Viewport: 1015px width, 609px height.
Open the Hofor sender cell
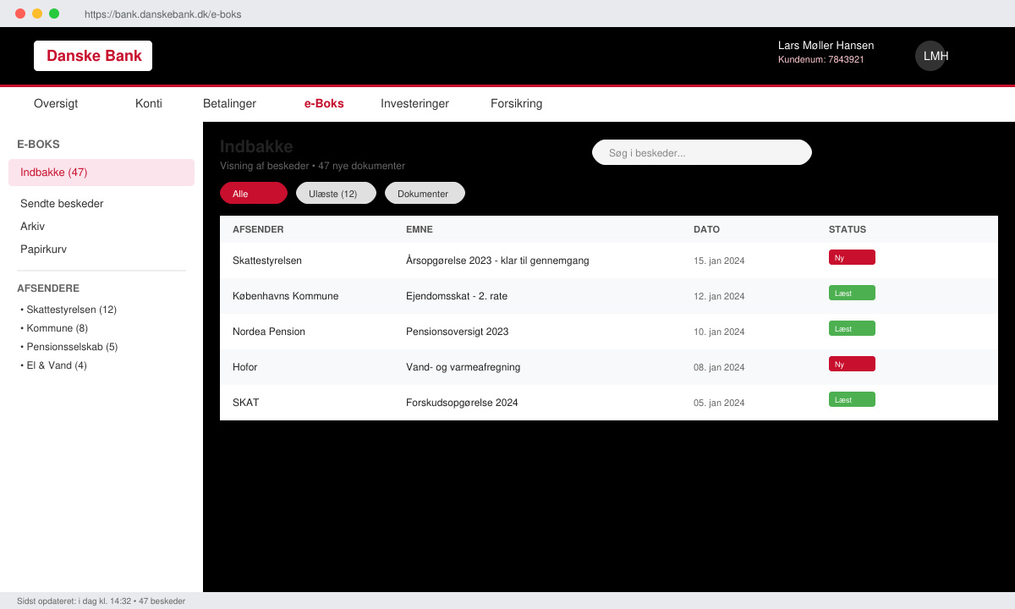pos(245,367)
